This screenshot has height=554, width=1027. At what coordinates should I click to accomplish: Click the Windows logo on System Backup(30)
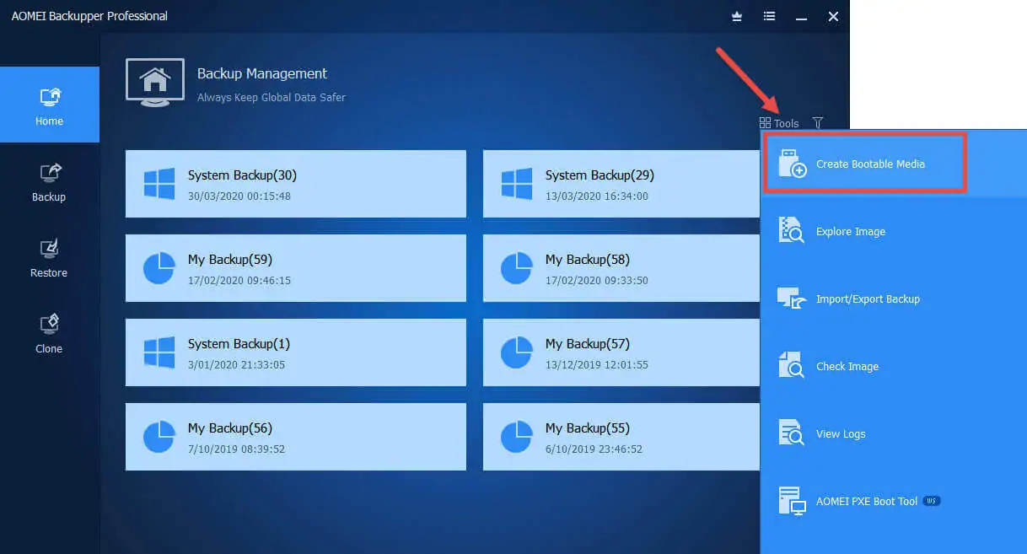click(x=159, y=184)
